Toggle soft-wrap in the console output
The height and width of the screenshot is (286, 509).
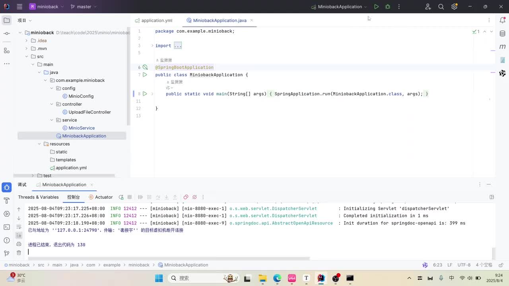(19, 227)
